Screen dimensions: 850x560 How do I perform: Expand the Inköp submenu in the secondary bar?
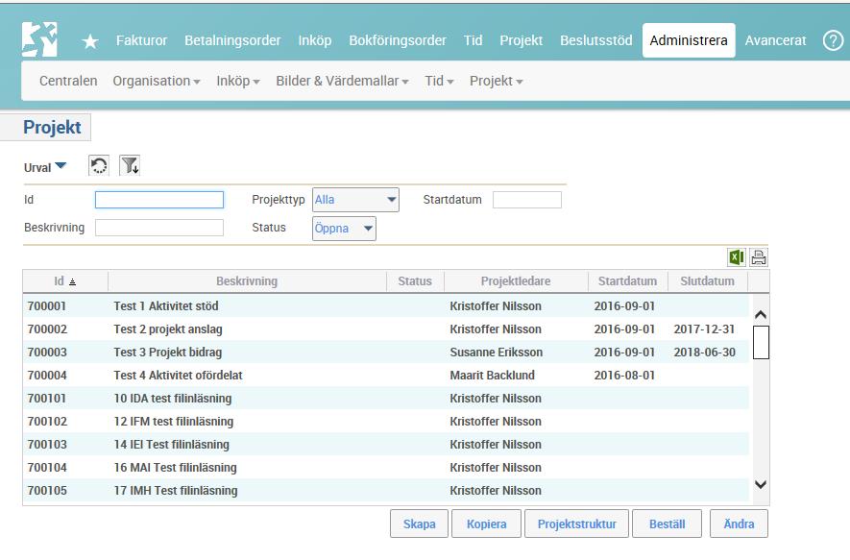[x=238, y=81]
